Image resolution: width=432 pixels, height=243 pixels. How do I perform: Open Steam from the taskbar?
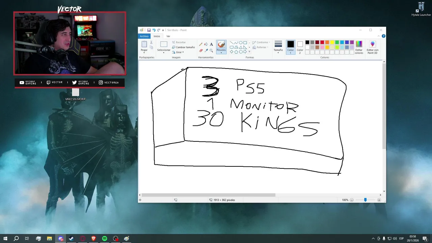tap(72, 239)
